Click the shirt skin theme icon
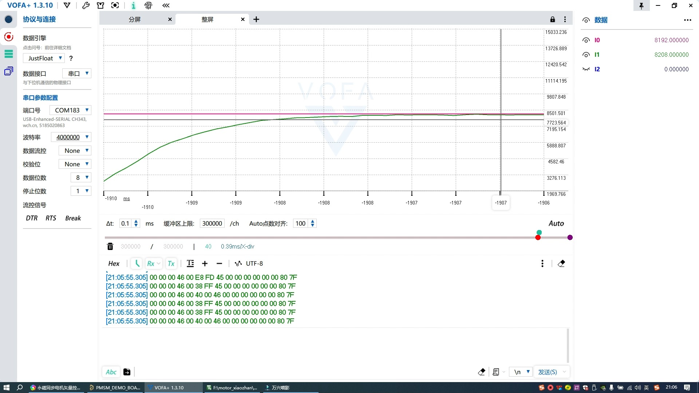 click(100, 5)
